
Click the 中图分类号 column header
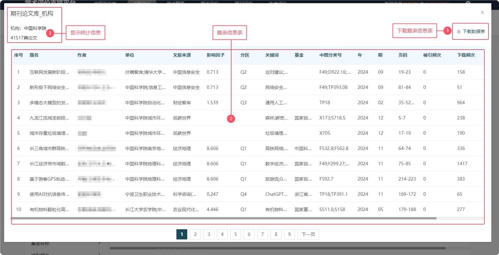click(331, 55)
